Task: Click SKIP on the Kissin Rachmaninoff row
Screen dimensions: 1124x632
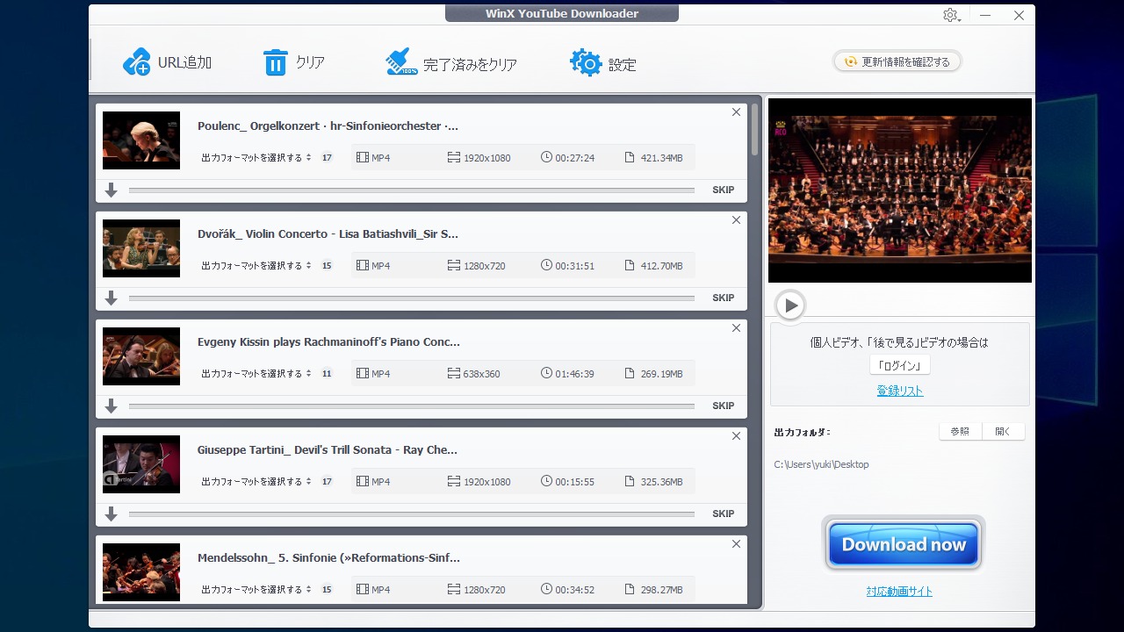Action: coord(723,406)
